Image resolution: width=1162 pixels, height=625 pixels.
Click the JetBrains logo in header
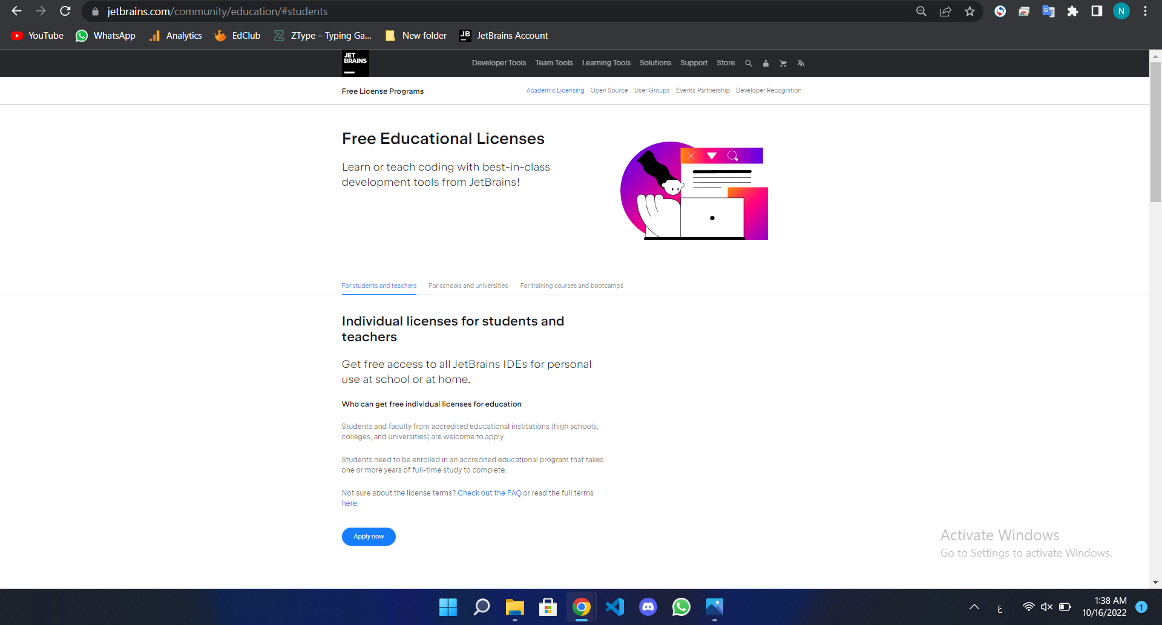tap(355, 63)
